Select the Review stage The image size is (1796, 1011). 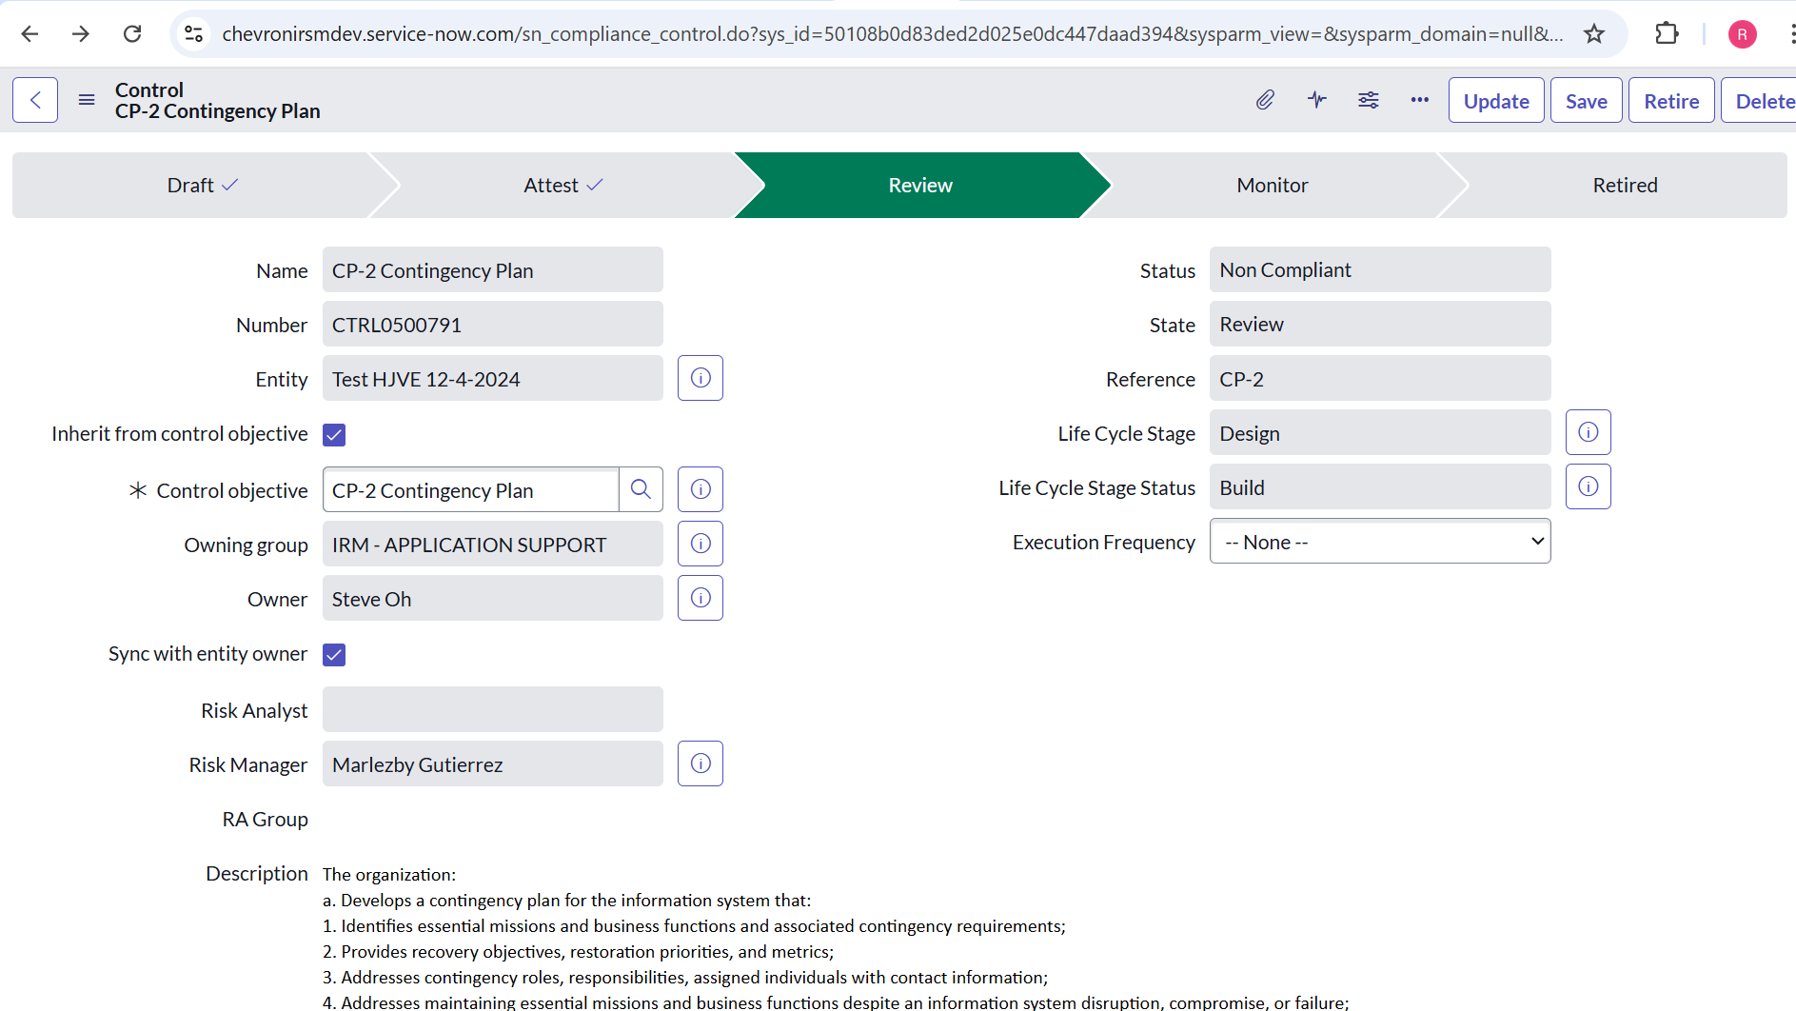(920, 186)
